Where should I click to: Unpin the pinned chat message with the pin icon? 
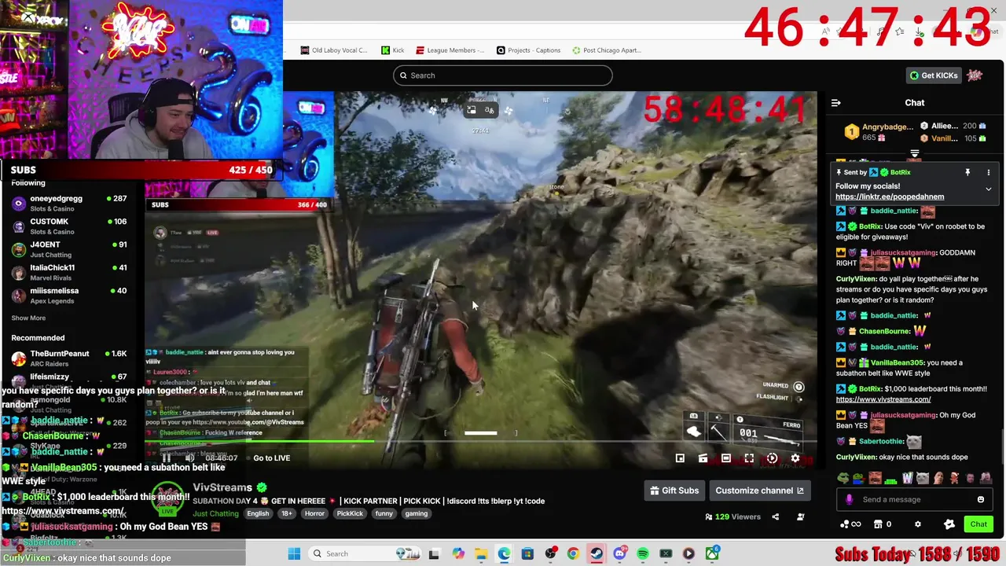point(967,172)
